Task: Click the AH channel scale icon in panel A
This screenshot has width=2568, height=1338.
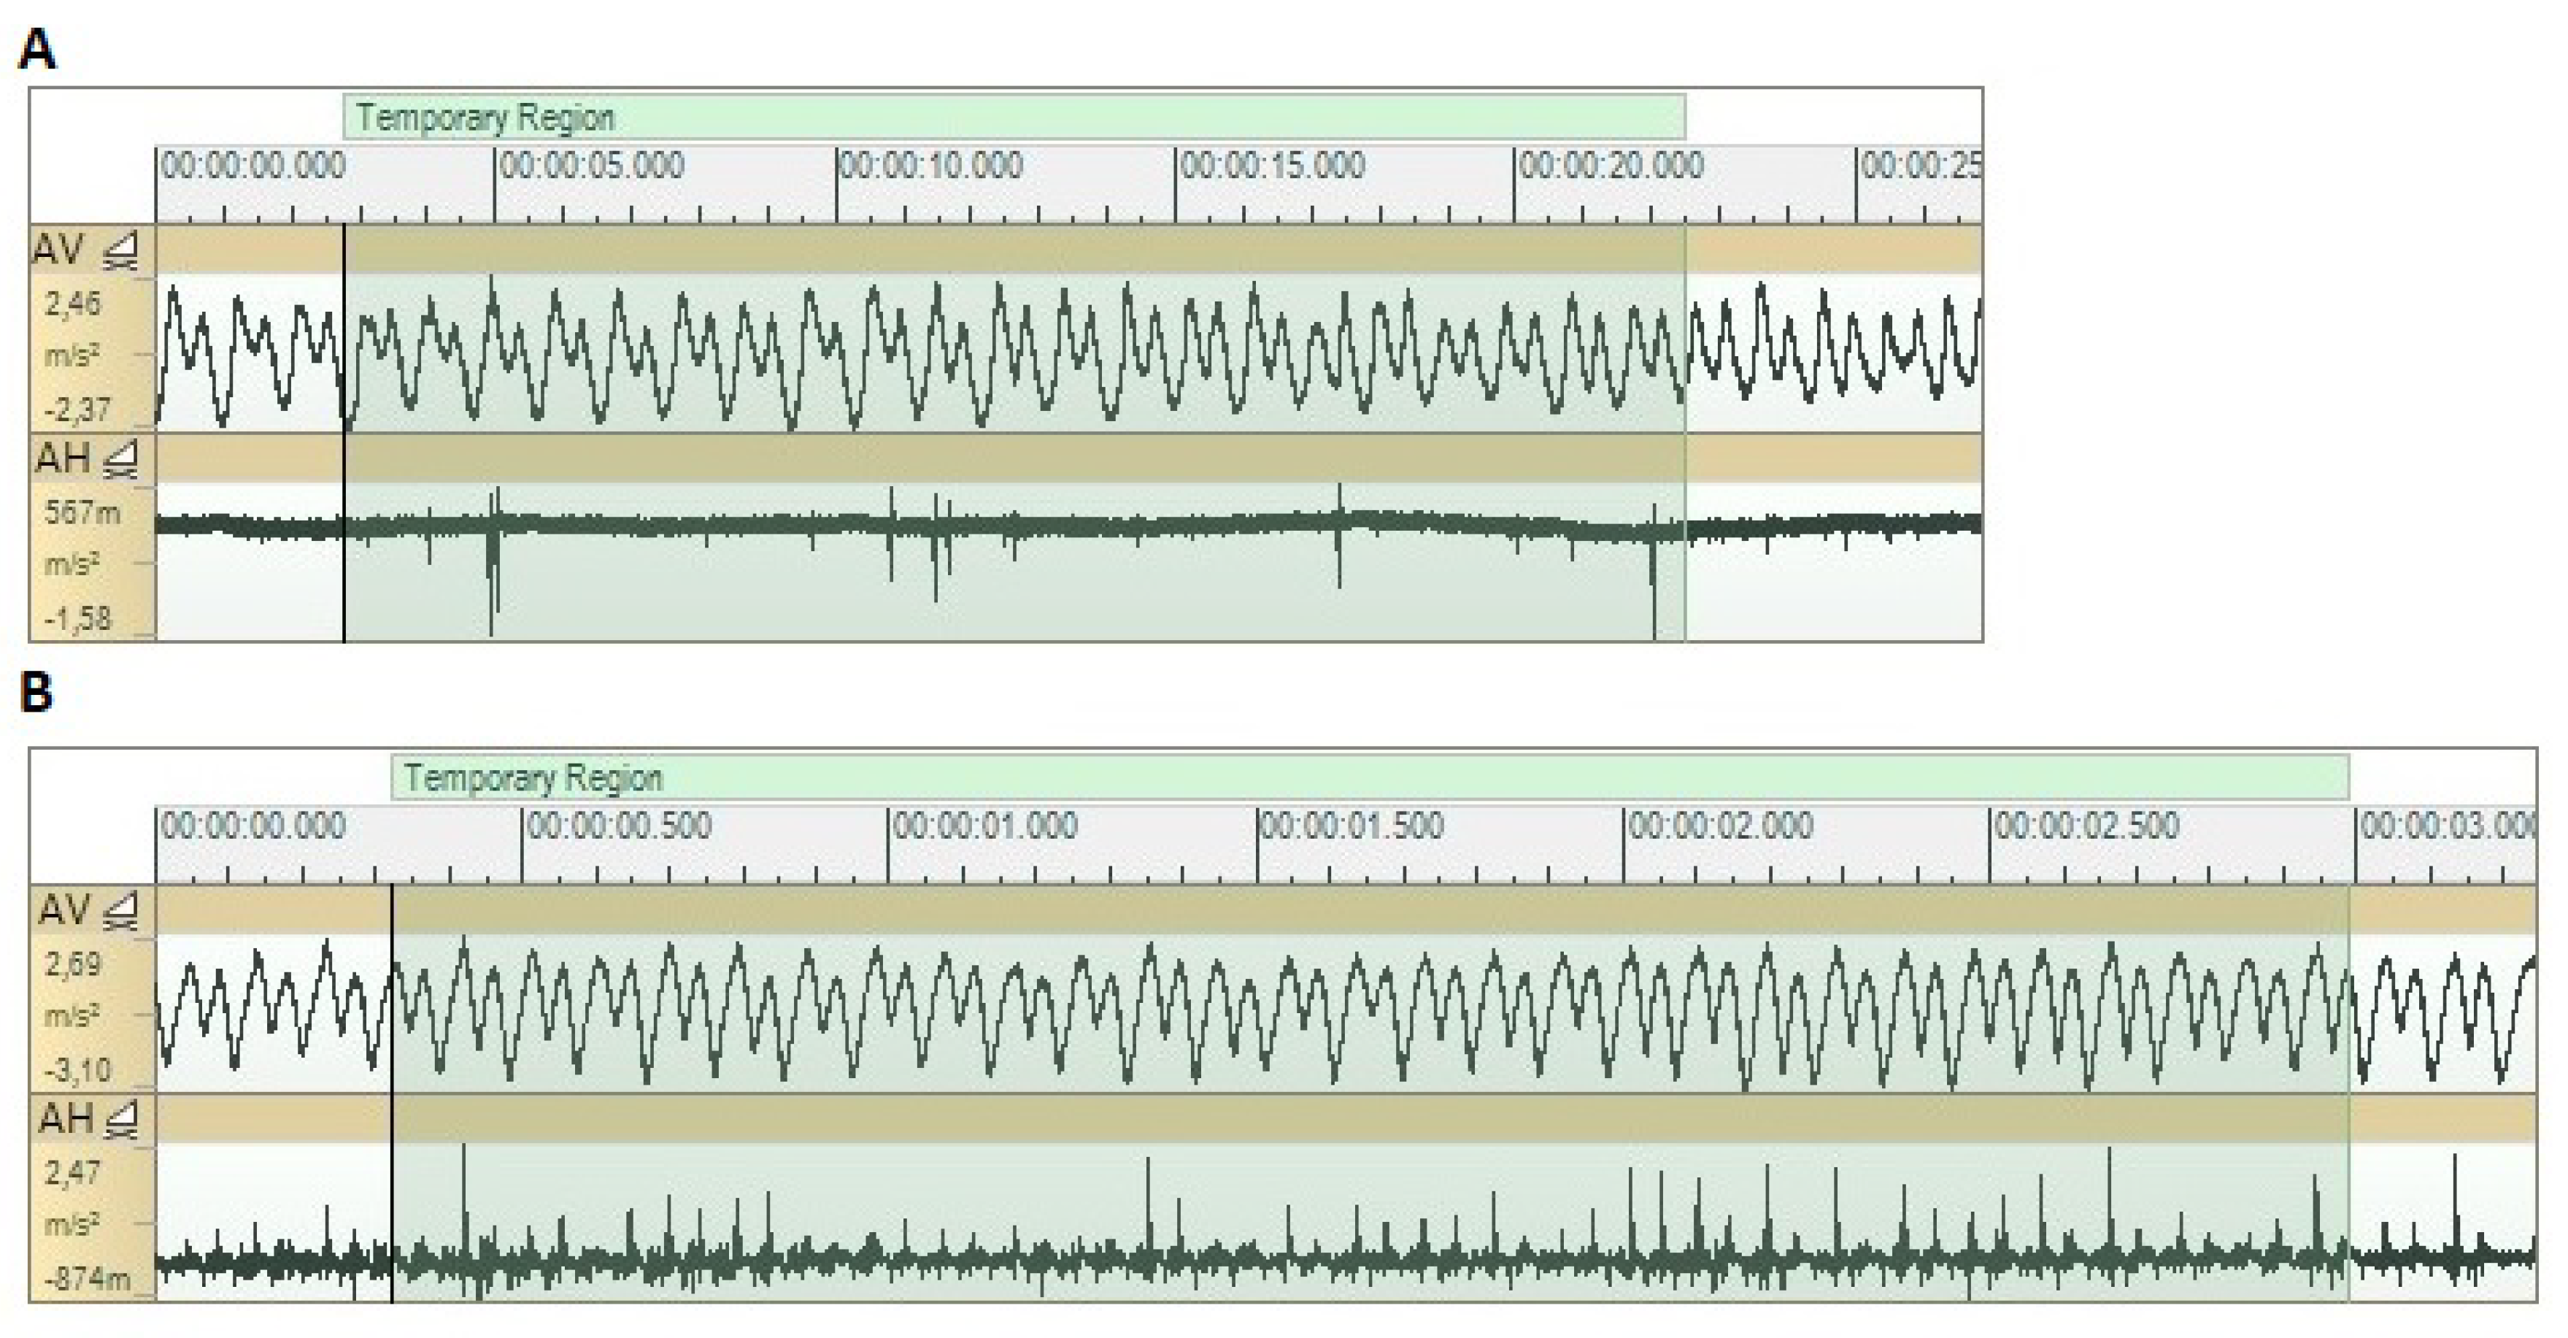Action: (x=120, y=460)
